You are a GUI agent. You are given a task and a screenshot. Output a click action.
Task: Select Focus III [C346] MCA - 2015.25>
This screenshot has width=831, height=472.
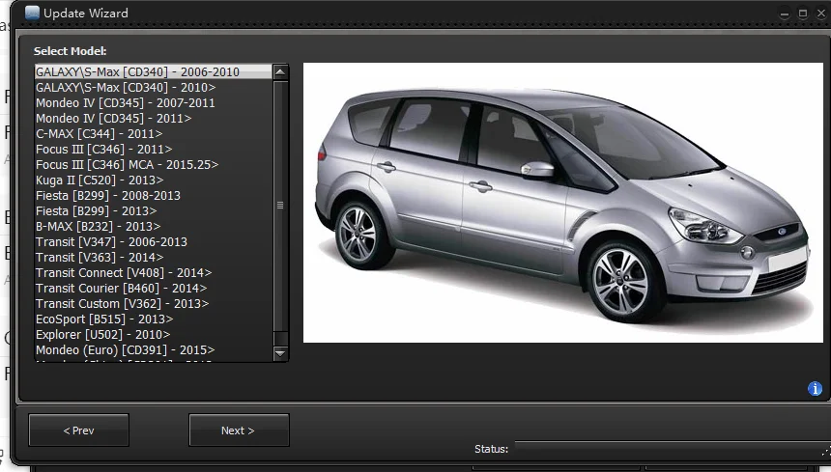pyautogui.click(x=154, y=164)
